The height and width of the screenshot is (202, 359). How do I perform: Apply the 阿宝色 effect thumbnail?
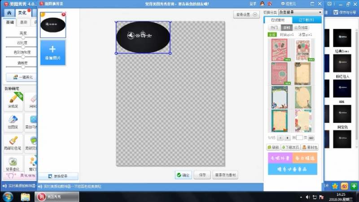pos(342,114)
